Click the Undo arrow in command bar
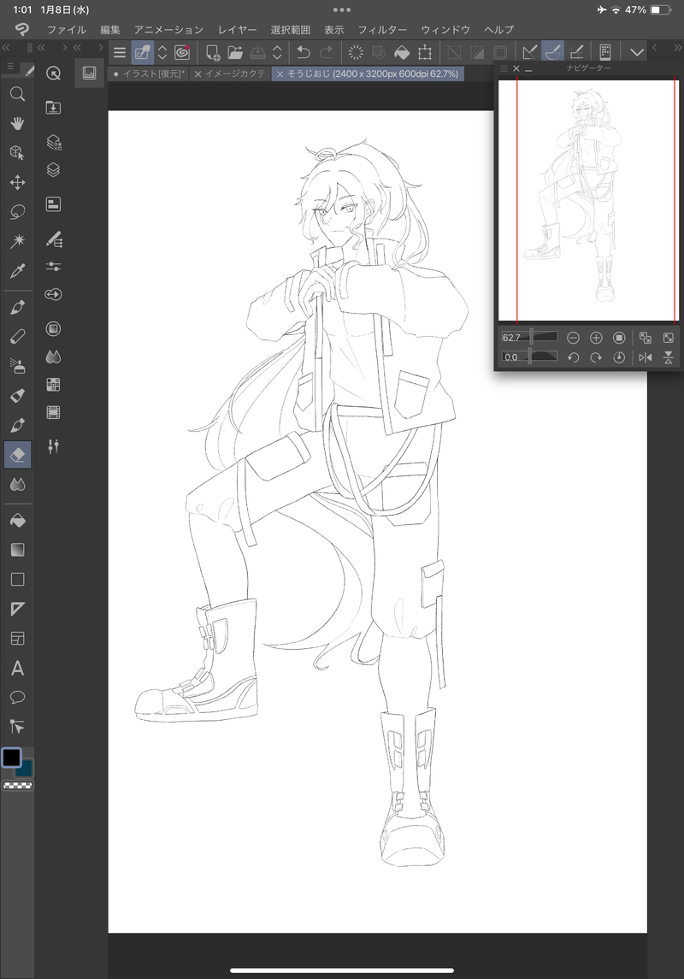This screenshot has height=979, width=684. click(304, 52)
